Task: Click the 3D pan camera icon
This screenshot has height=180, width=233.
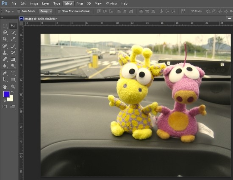Action: coord(220,11)
